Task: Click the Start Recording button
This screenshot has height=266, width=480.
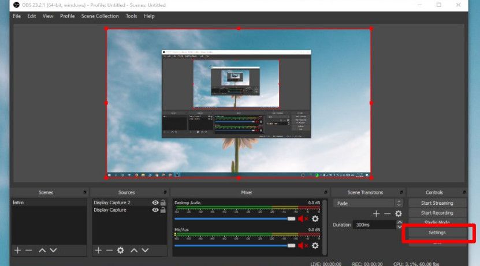Action: [437, 213]
